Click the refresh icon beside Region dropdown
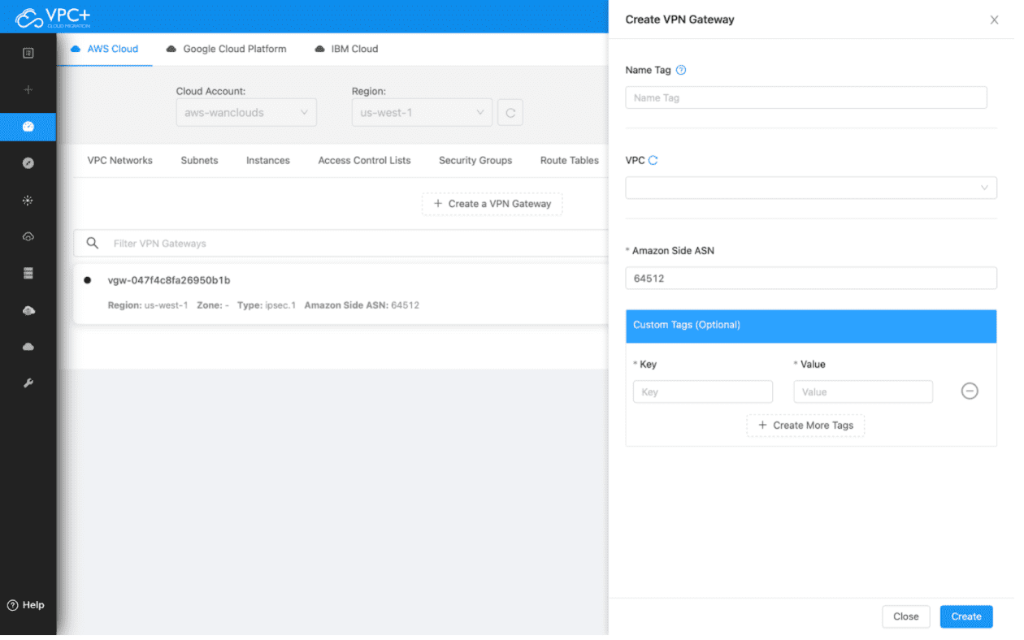The image size is (1024, 640). [x=510, y=113]
